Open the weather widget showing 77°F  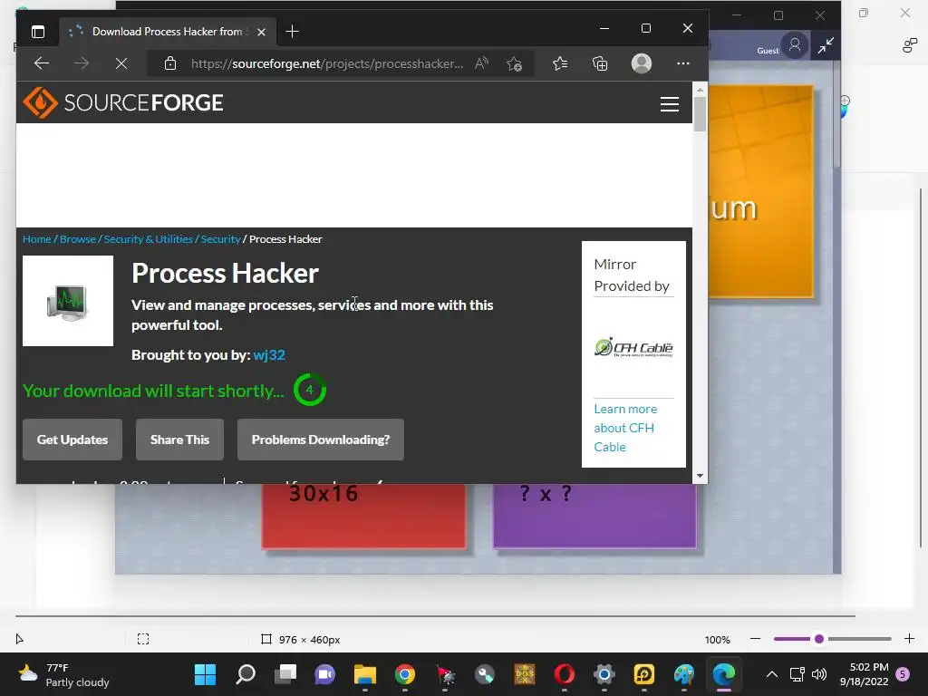64,674
